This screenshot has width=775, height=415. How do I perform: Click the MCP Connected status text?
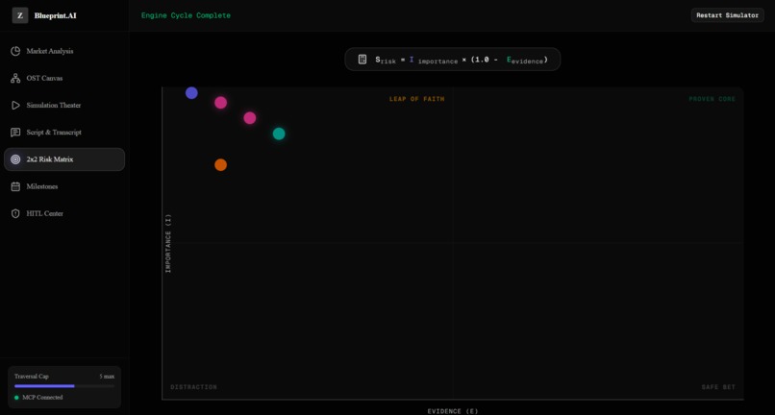tap(42, 397)
